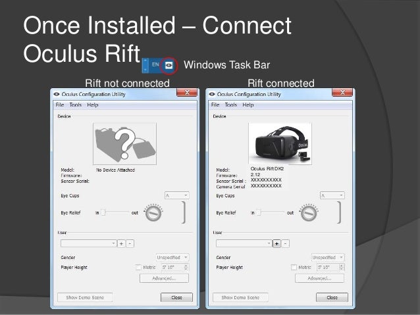Image resolution: width=420 pixels, height=315 pixels.
Task: Remove a user with the minus button, right window
Action: (x=285, y=243)
